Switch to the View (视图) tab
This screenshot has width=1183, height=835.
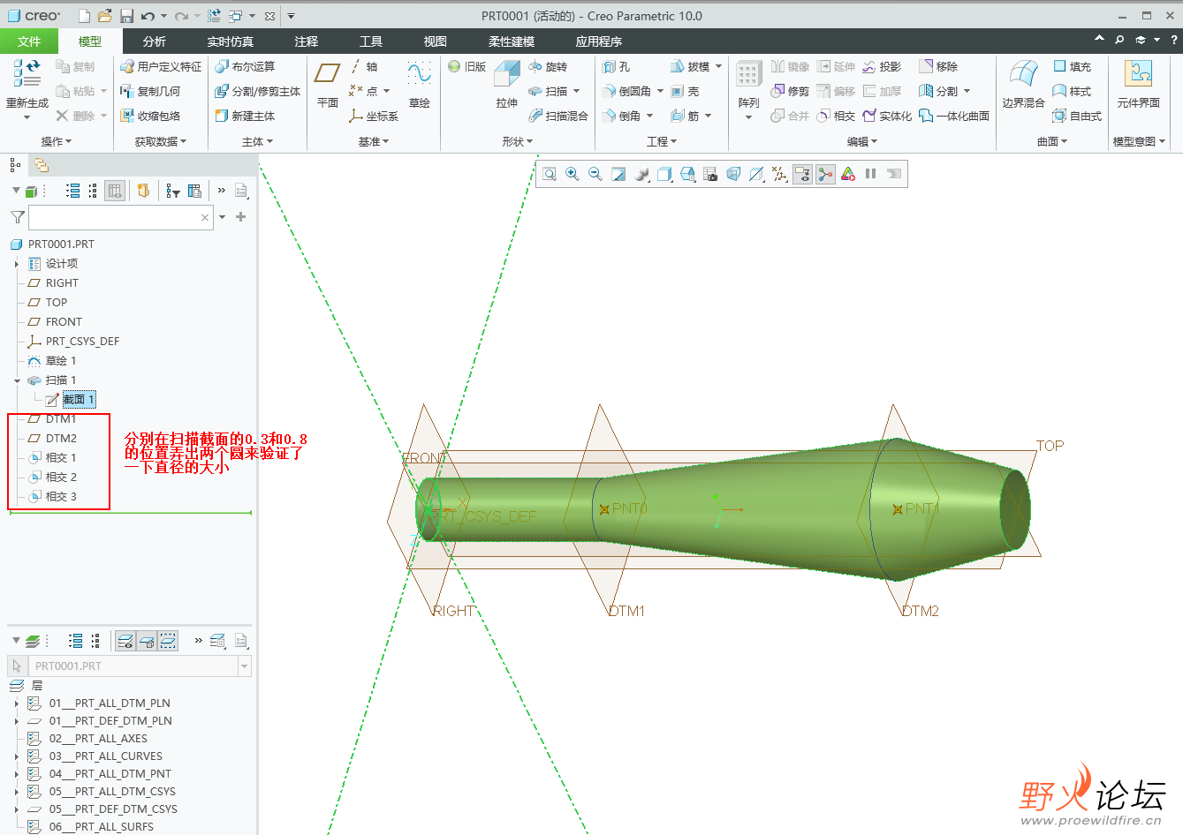[436, 41]
